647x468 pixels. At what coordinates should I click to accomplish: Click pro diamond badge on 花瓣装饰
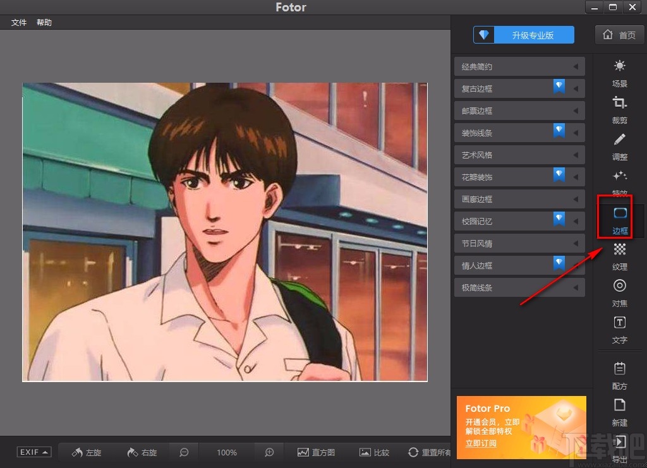coord(559,174)
